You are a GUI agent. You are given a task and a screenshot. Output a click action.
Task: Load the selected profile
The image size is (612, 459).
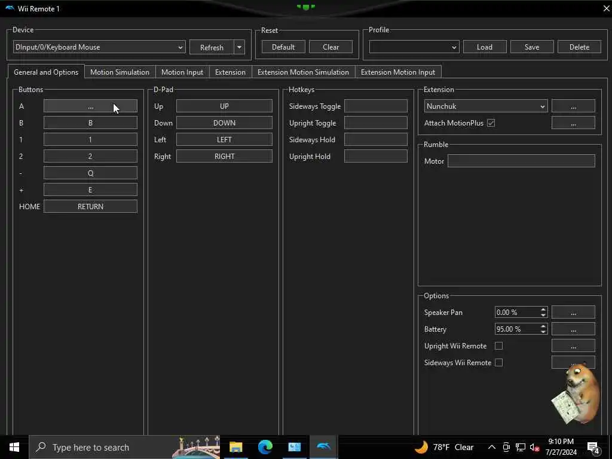click(x=485, y=47)
